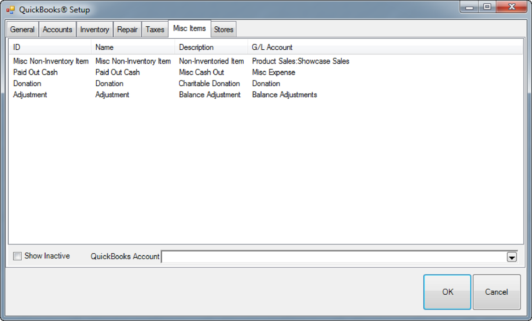This screenshot has height=321, width=532.
Task: Open the Stores tab
Action: point(223,29)
